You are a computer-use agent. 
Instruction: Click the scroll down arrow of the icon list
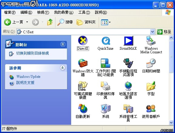click(171, 122)
